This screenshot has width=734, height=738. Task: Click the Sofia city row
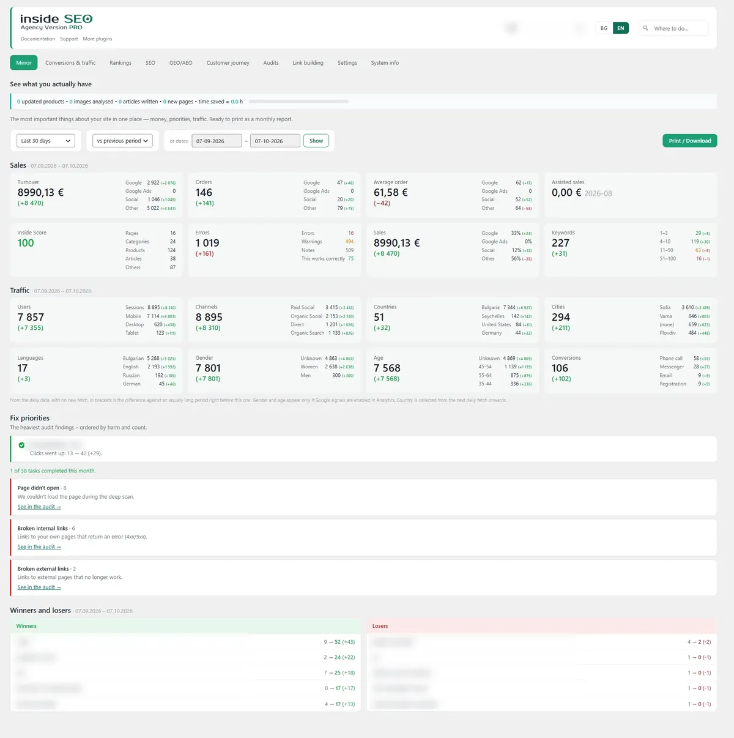tap(684, 308)
